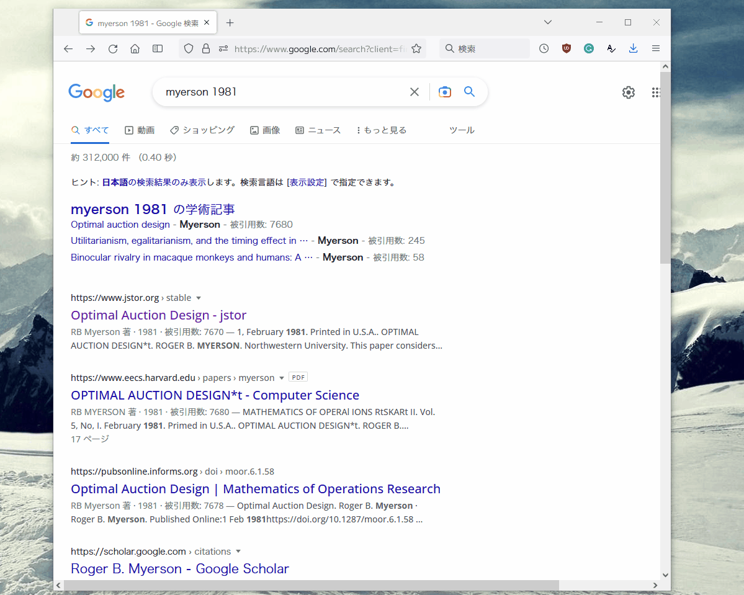Switch to the 動画 tab
The image size is (744, 595).
(140, 130)
